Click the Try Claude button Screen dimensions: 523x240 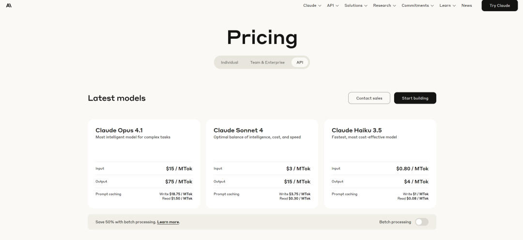tap(499, 5)
